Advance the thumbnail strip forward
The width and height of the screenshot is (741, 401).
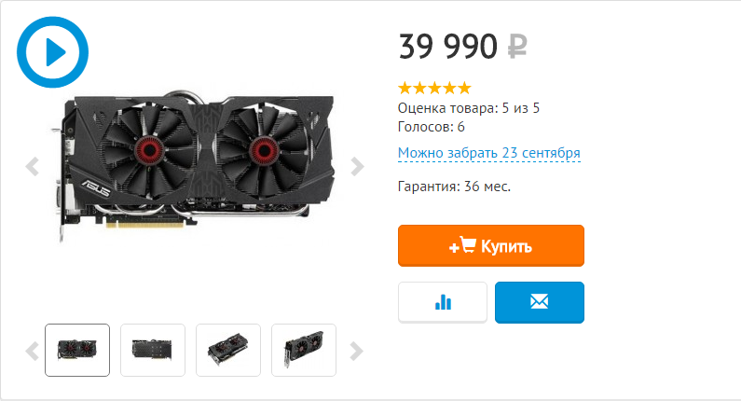[357, 351]
